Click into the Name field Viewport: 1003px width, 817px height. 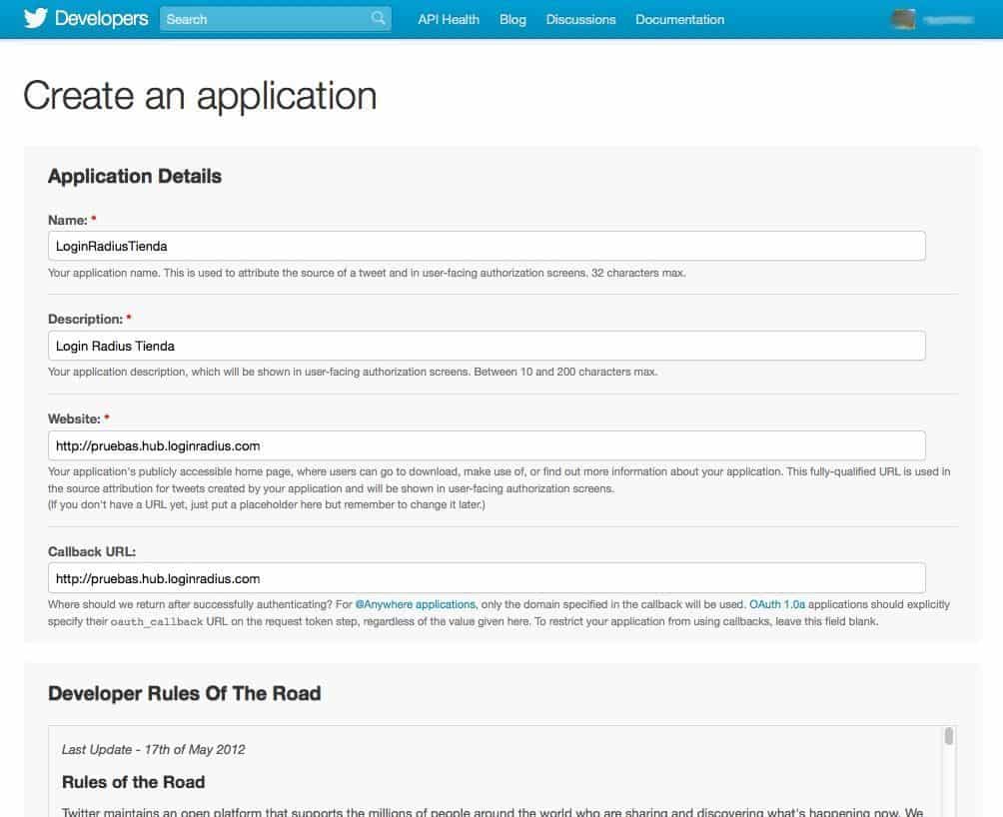tap(487, 246)
